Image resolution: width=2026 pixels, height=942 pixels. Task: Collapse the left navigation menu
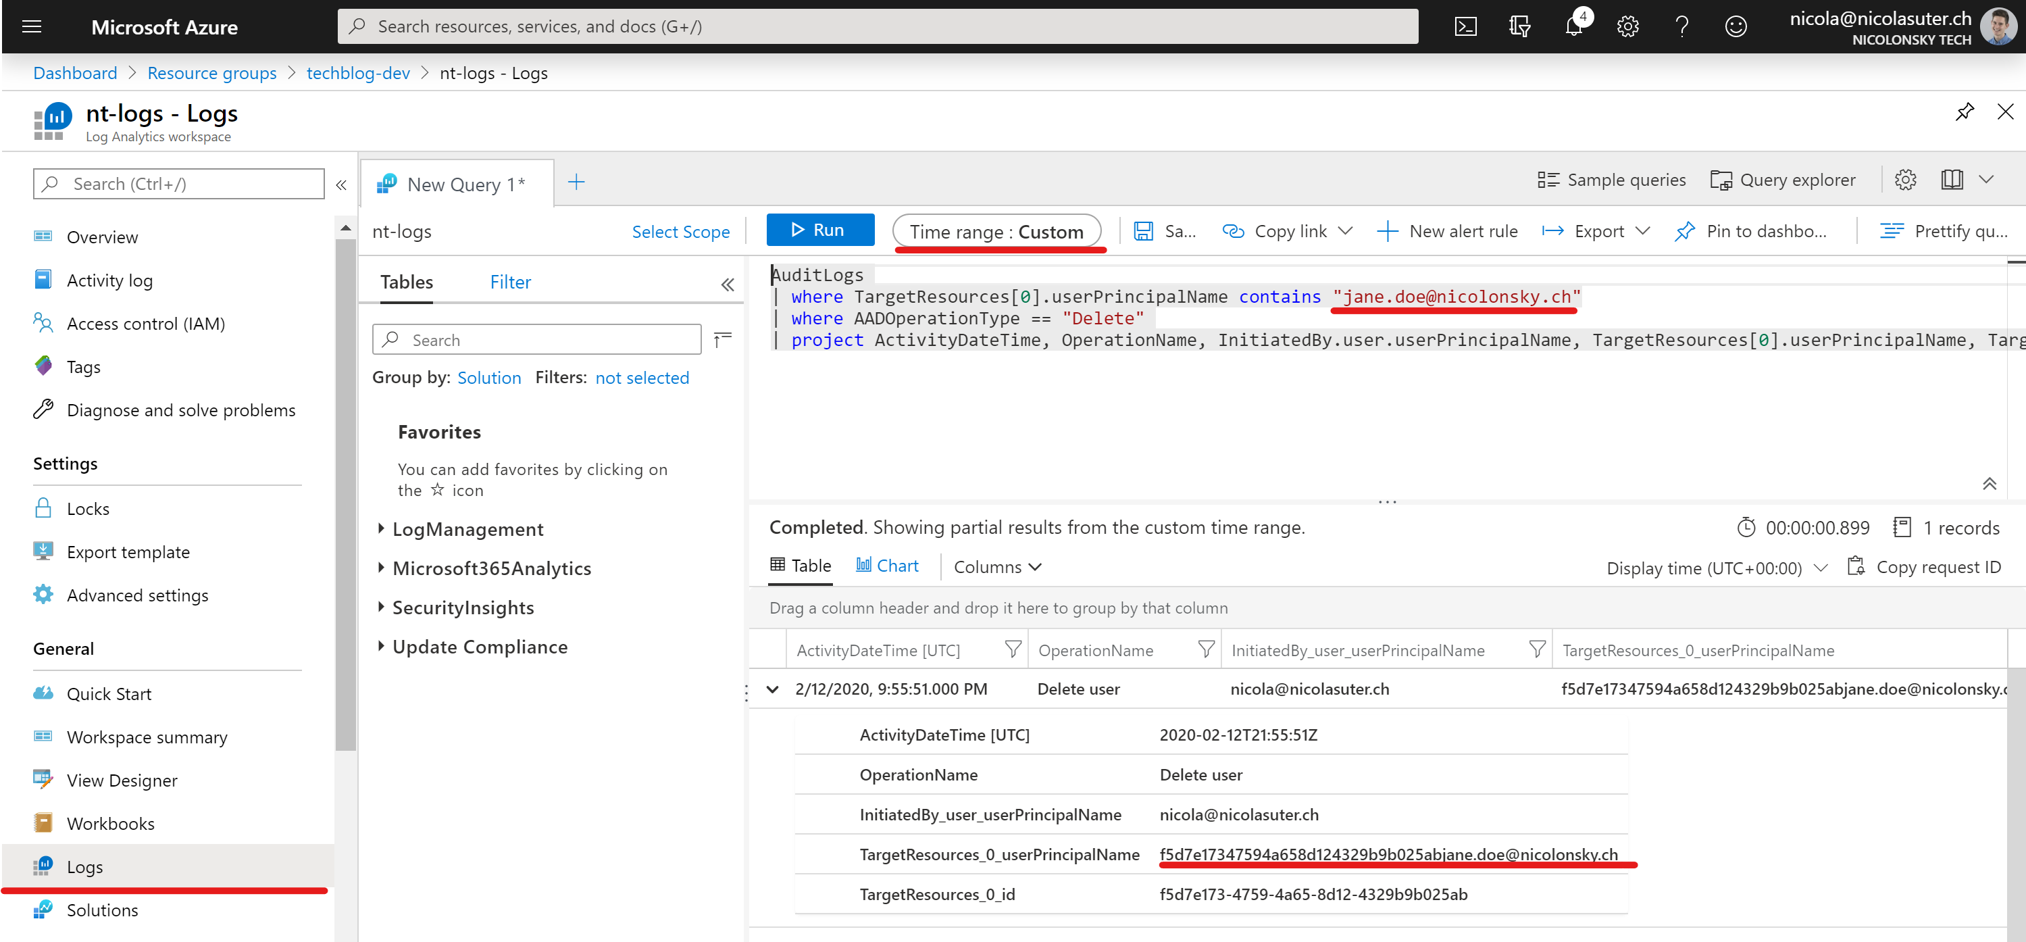(341, 185)
